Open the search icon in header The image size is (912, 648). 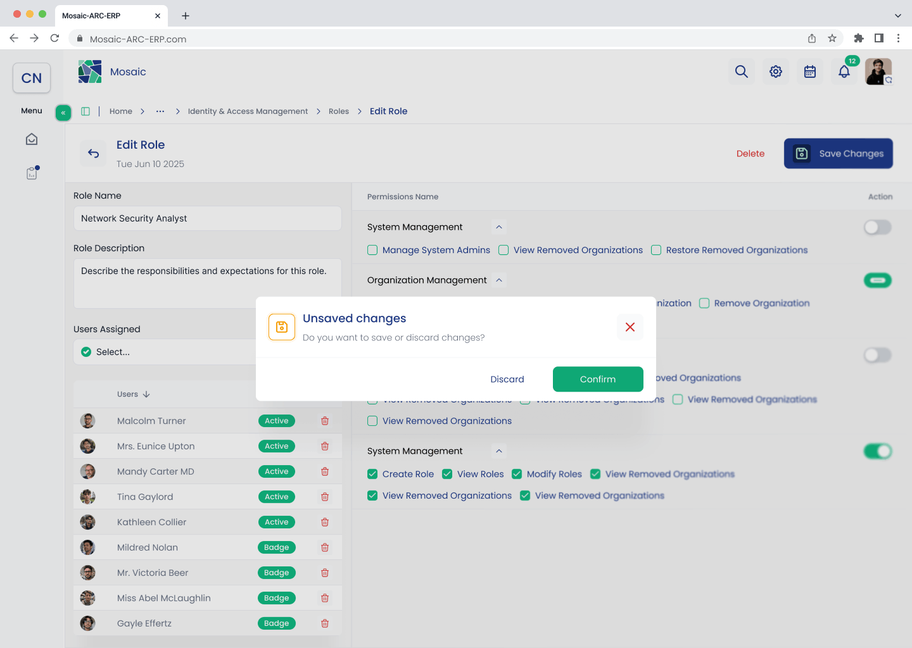(742, 72)
